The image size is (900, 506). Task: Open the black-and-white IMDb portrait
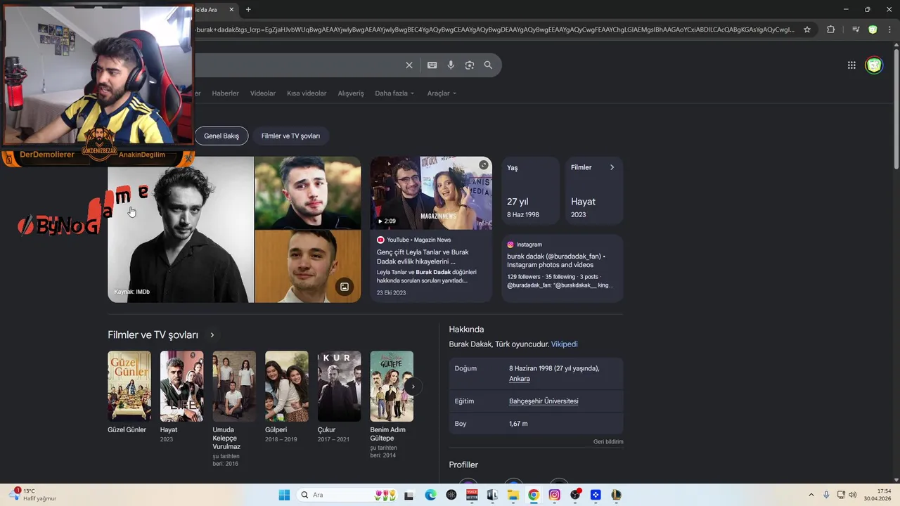pyautogui.click(x=181, y=230)
